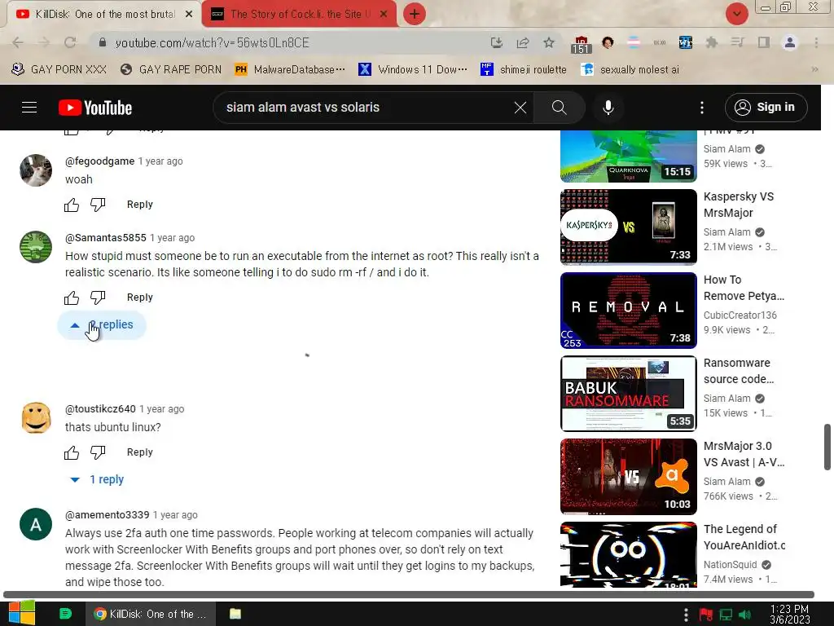834x626 pixels.
Task: Open a new tab with the plus button
Action: tap(415, 14)
